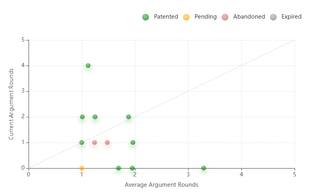Click the leftmost green point at zero current rounds
The image size is (316, 195).
118,168
